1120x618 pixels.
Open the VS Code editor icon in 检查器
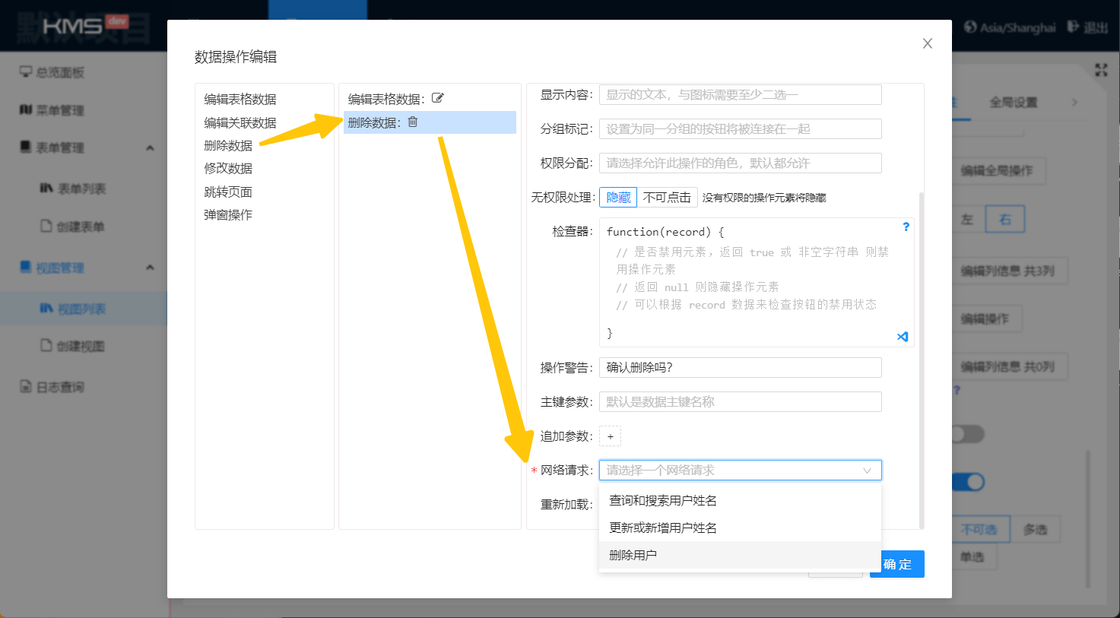[x=903, y=337]
